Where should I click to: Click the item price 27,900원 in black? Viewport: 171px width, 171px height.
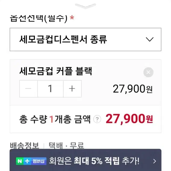132,89
